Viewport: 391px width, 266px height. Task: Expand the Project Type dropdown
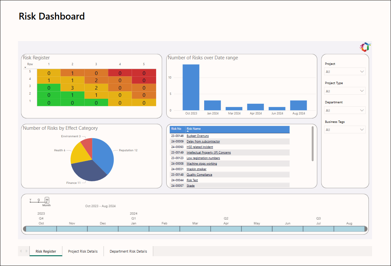345,91
